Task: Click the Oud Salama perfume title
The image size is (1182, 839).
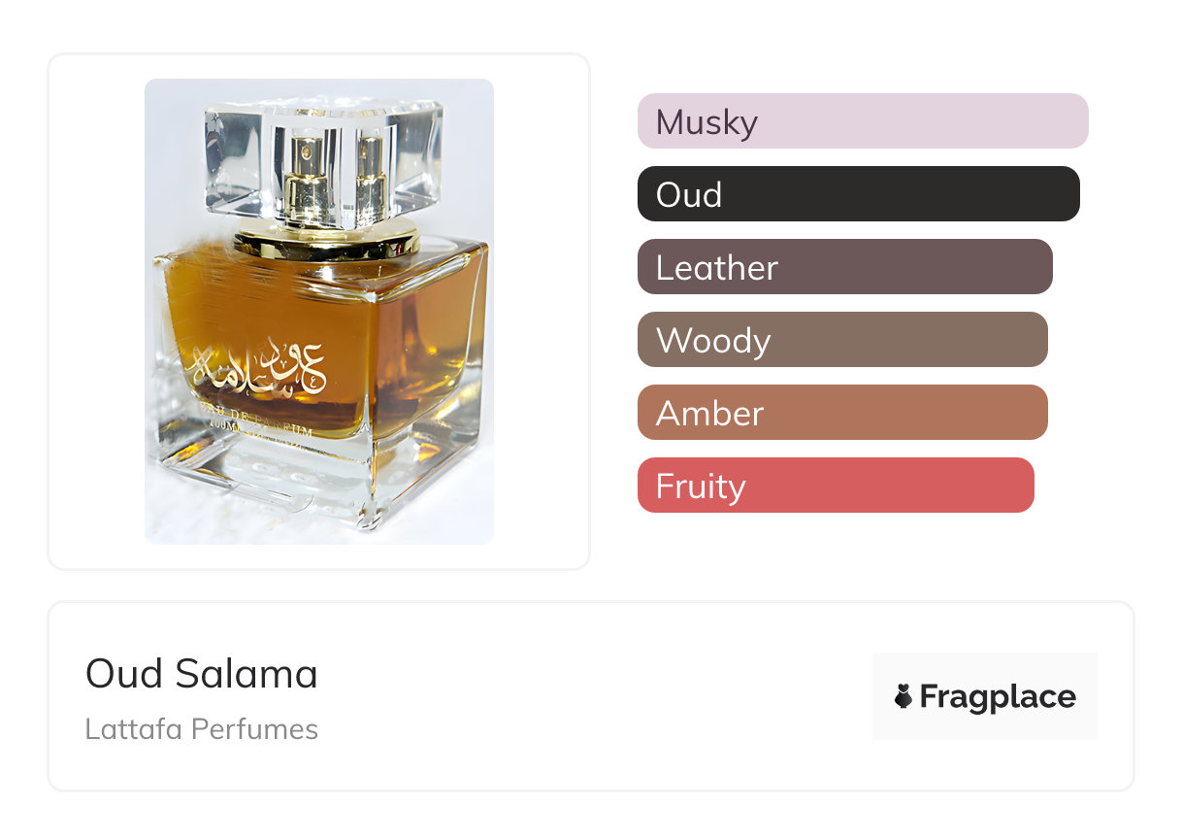Action: (202, 674)
